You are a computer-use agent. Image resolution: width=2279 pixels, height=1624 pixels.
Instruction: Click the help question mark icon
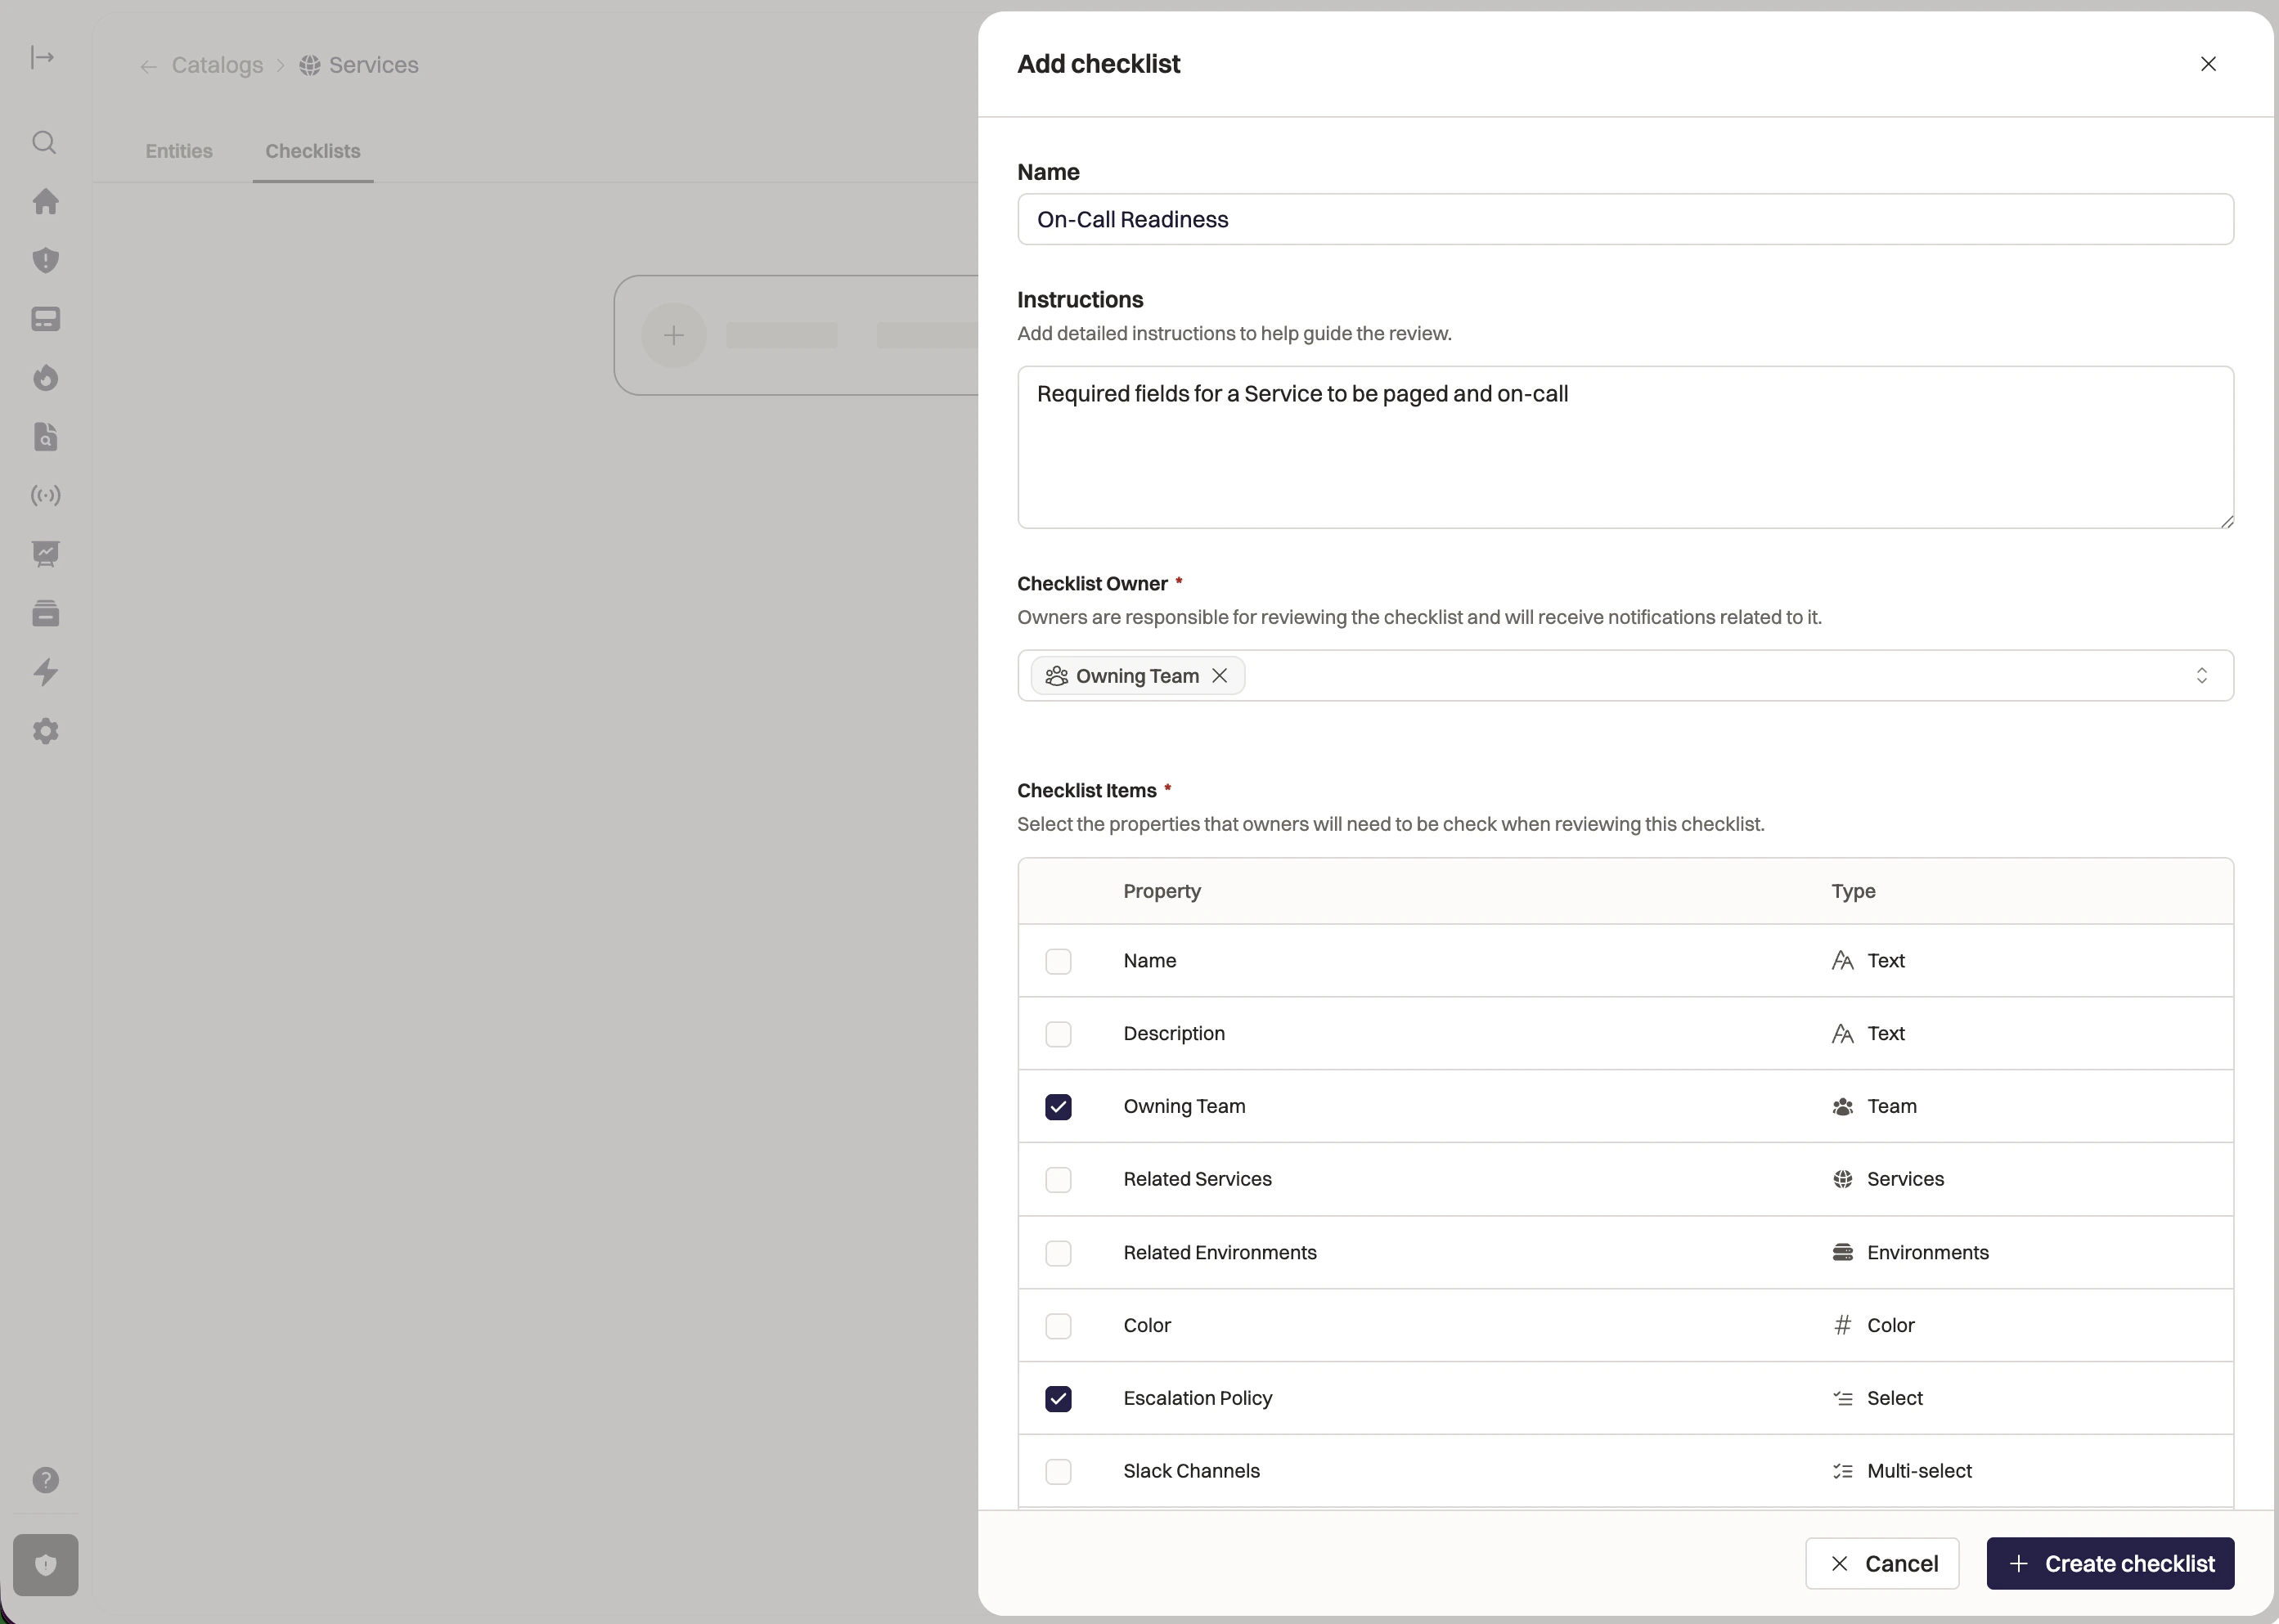[45, 1480]
